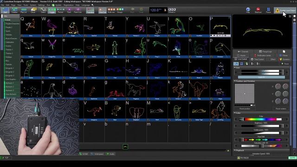Enable Restart cue mode
The height and width of the screenshot is (167, 297).
click(60, 10)
